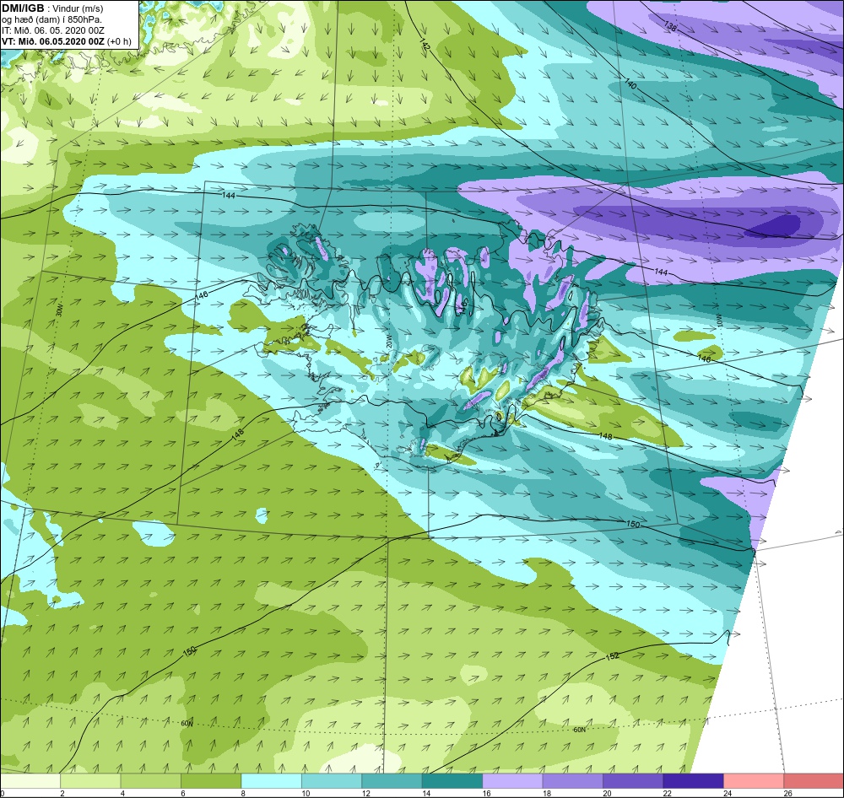Click the "DMI/IGB" title text

[23, 8]
